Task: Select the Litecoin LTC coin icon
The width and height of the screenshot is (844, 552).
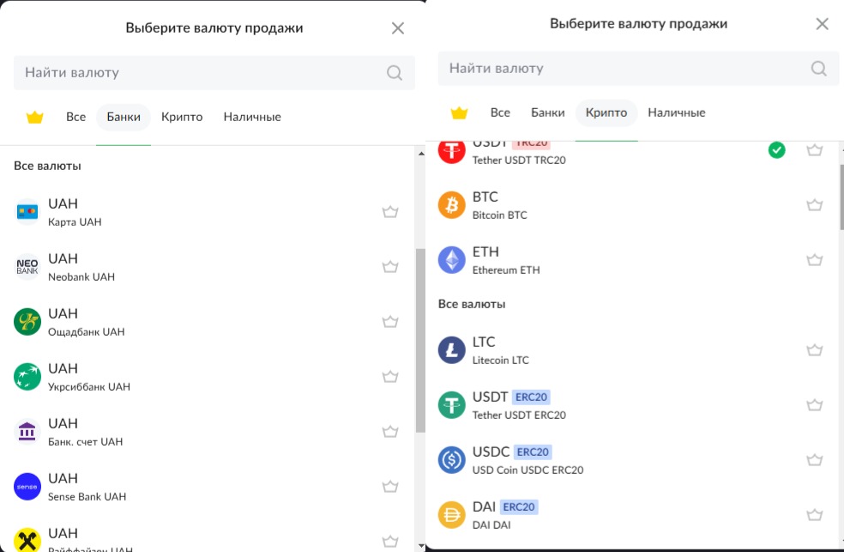Action: coord(452,350)
